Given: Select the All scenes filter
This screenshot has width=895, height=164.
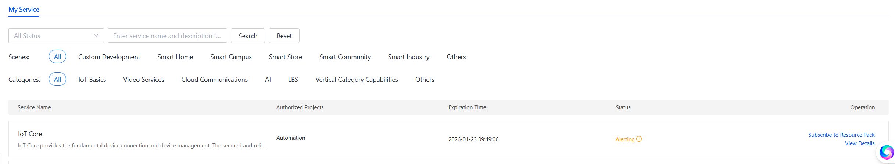Looking at the screenshot, I should click(57, 57).
